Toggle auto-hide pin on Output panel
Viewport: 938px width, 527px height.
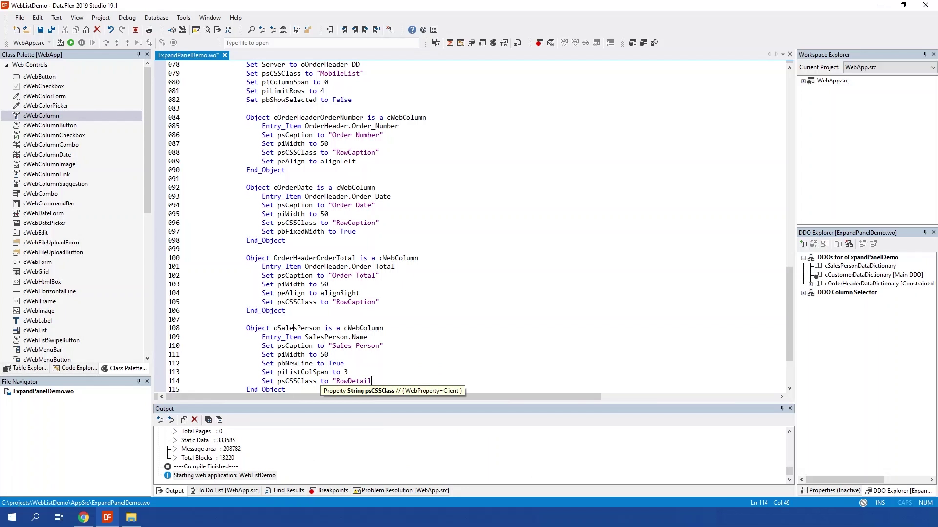[782, 408]
